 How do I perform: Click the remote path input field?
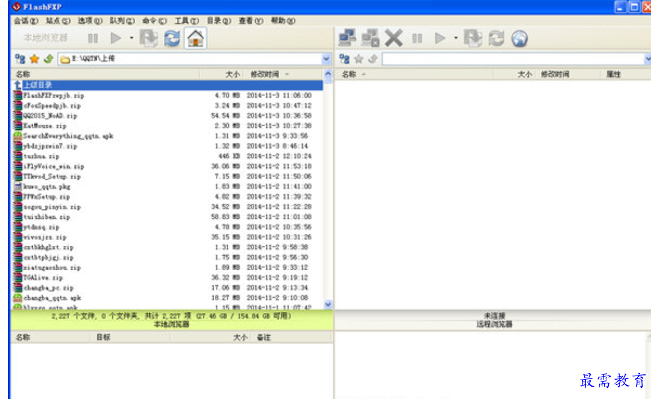tap(513, 59)
